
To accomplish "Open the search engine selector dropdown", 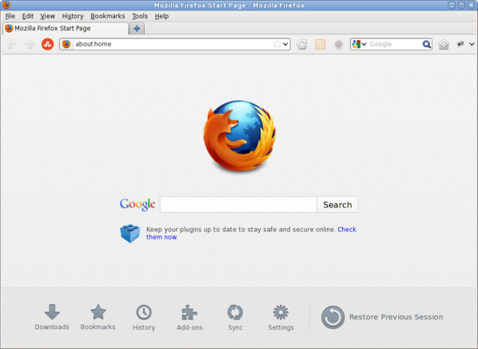I will pos(360,44).
